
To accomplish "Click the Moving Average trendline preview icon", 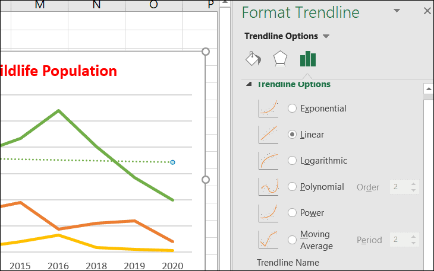I will click(268, 239).
